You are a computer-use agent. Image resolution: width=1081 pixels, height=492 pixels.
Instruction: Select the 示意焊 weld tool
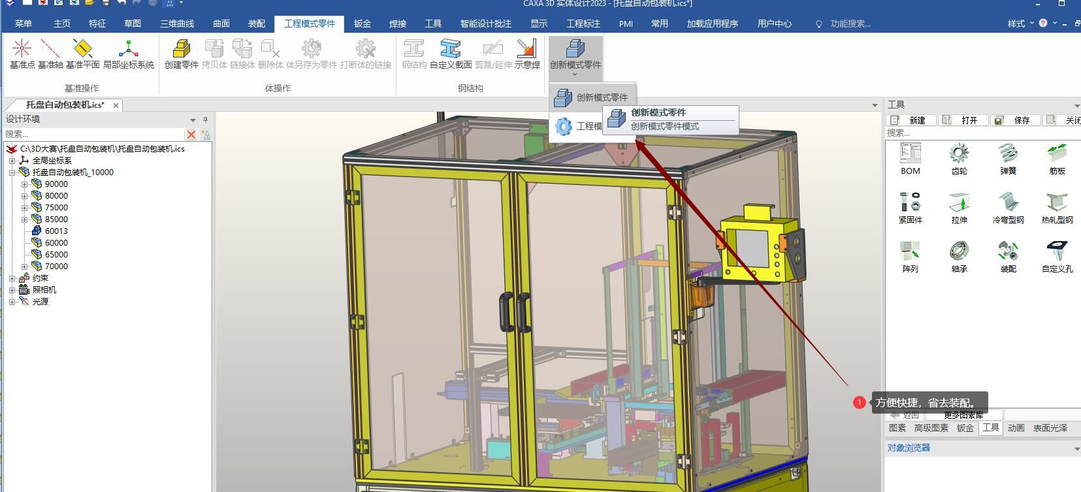[x=526, y=53]
